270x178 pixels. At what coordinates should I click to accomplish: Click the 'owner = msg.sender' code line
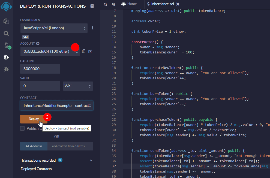(x=160, y=47)
